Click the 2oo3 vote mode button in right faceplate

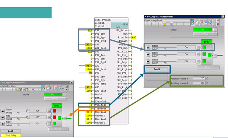click(157, 69)
